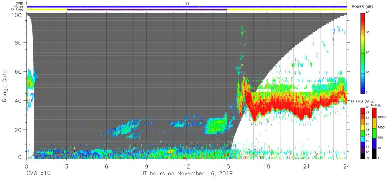Click Range Gate axis tick 60
The width and height of the screenshot is (390, 180).
[18, 72]
